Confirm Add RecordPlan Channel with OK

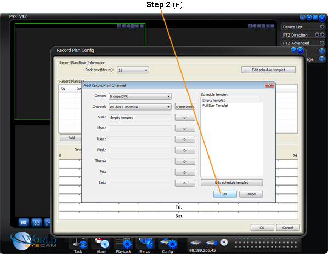click(225, 194)
